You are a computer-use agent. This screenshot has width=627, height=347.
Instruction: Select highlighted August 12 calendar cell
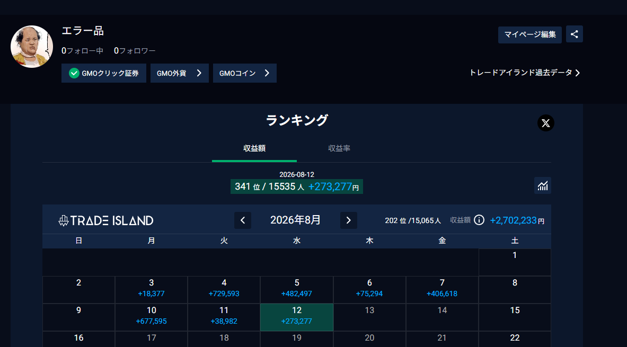tap(297, 317)
